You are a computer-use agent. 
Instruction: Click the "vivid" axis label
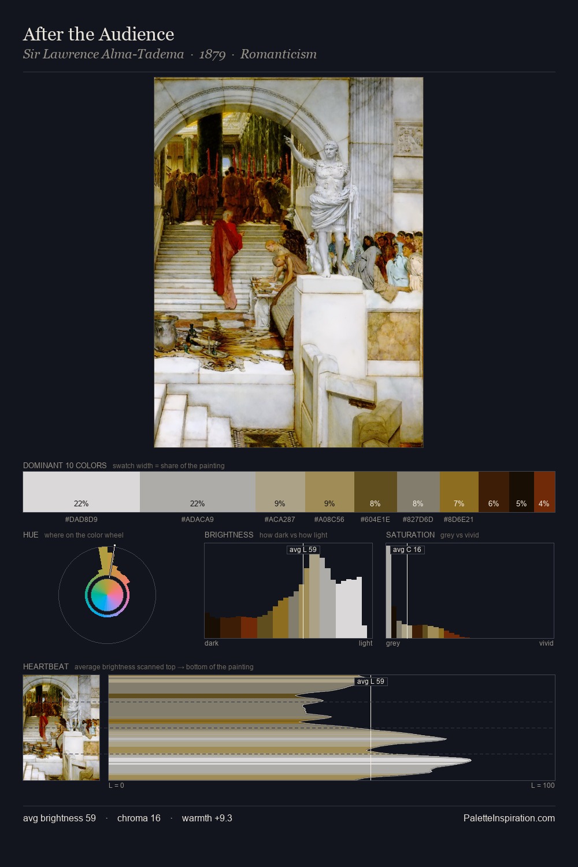(546, 643)
